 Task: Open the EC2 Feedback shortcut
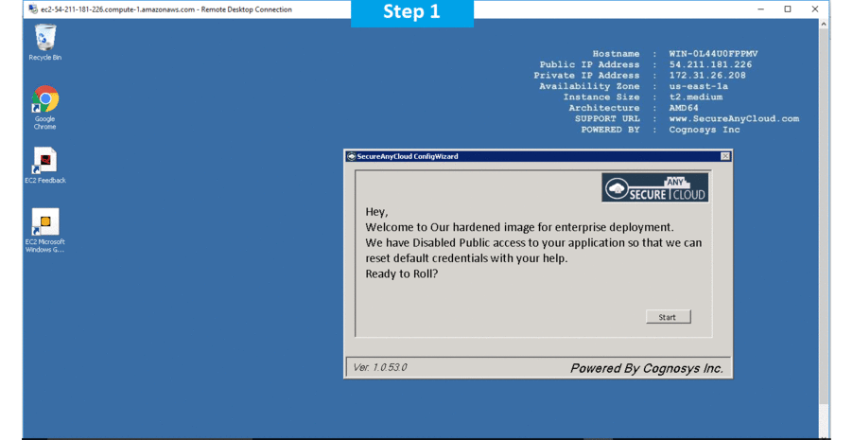pyautogui.click(x=45, y=165)
